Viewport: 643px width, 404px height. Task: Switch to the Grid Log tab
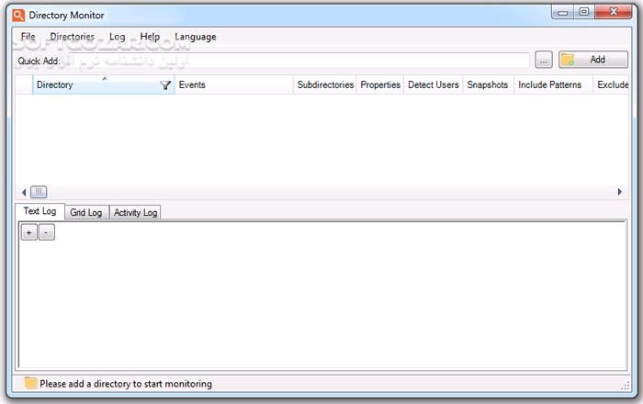pos(86,213)
